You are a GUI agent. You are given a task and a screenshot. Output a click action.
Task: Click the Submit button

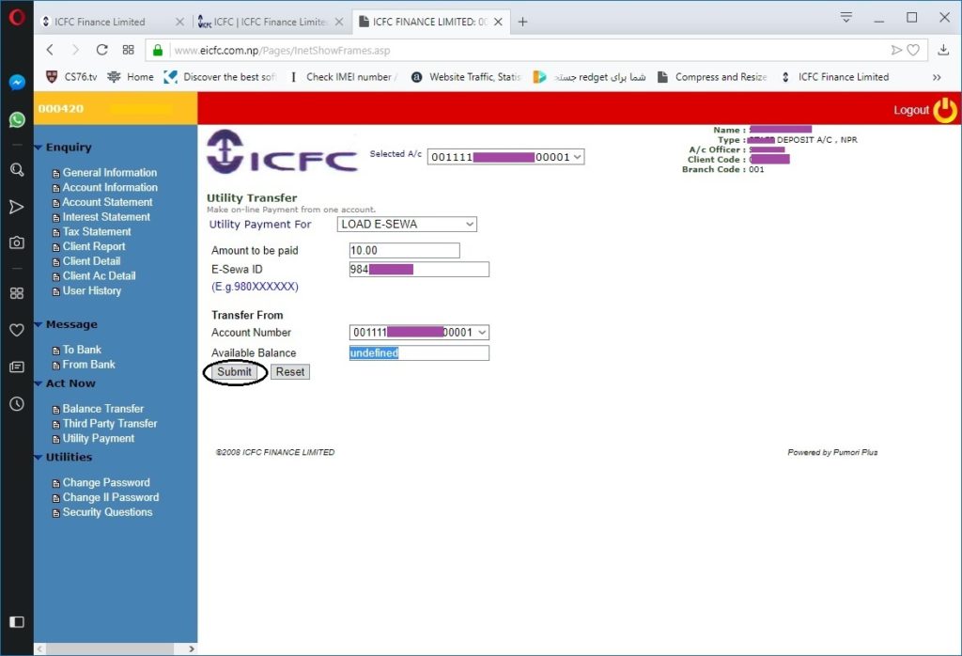click(234, 371)
